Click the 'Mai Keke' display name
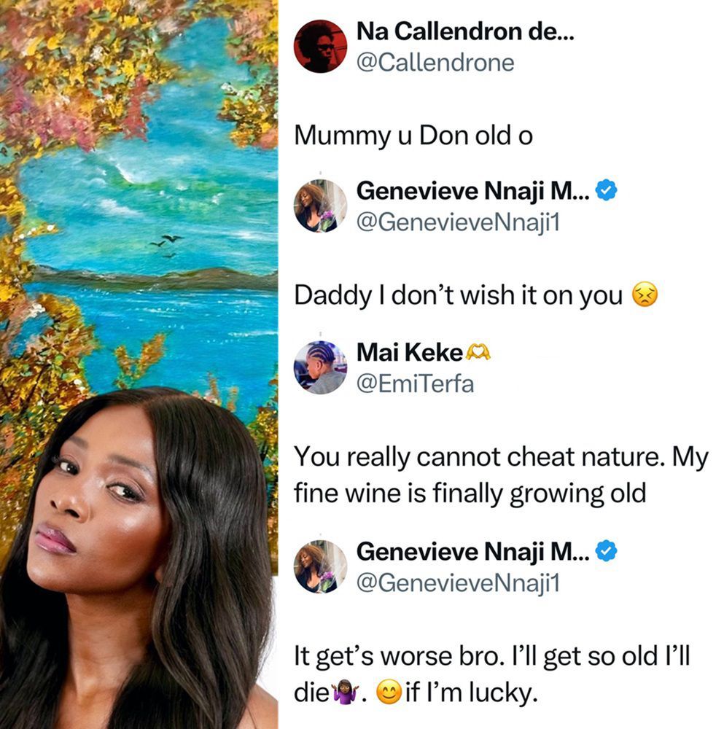The width and height of the screenshot is (724, 729). click(x=409, y=352)
